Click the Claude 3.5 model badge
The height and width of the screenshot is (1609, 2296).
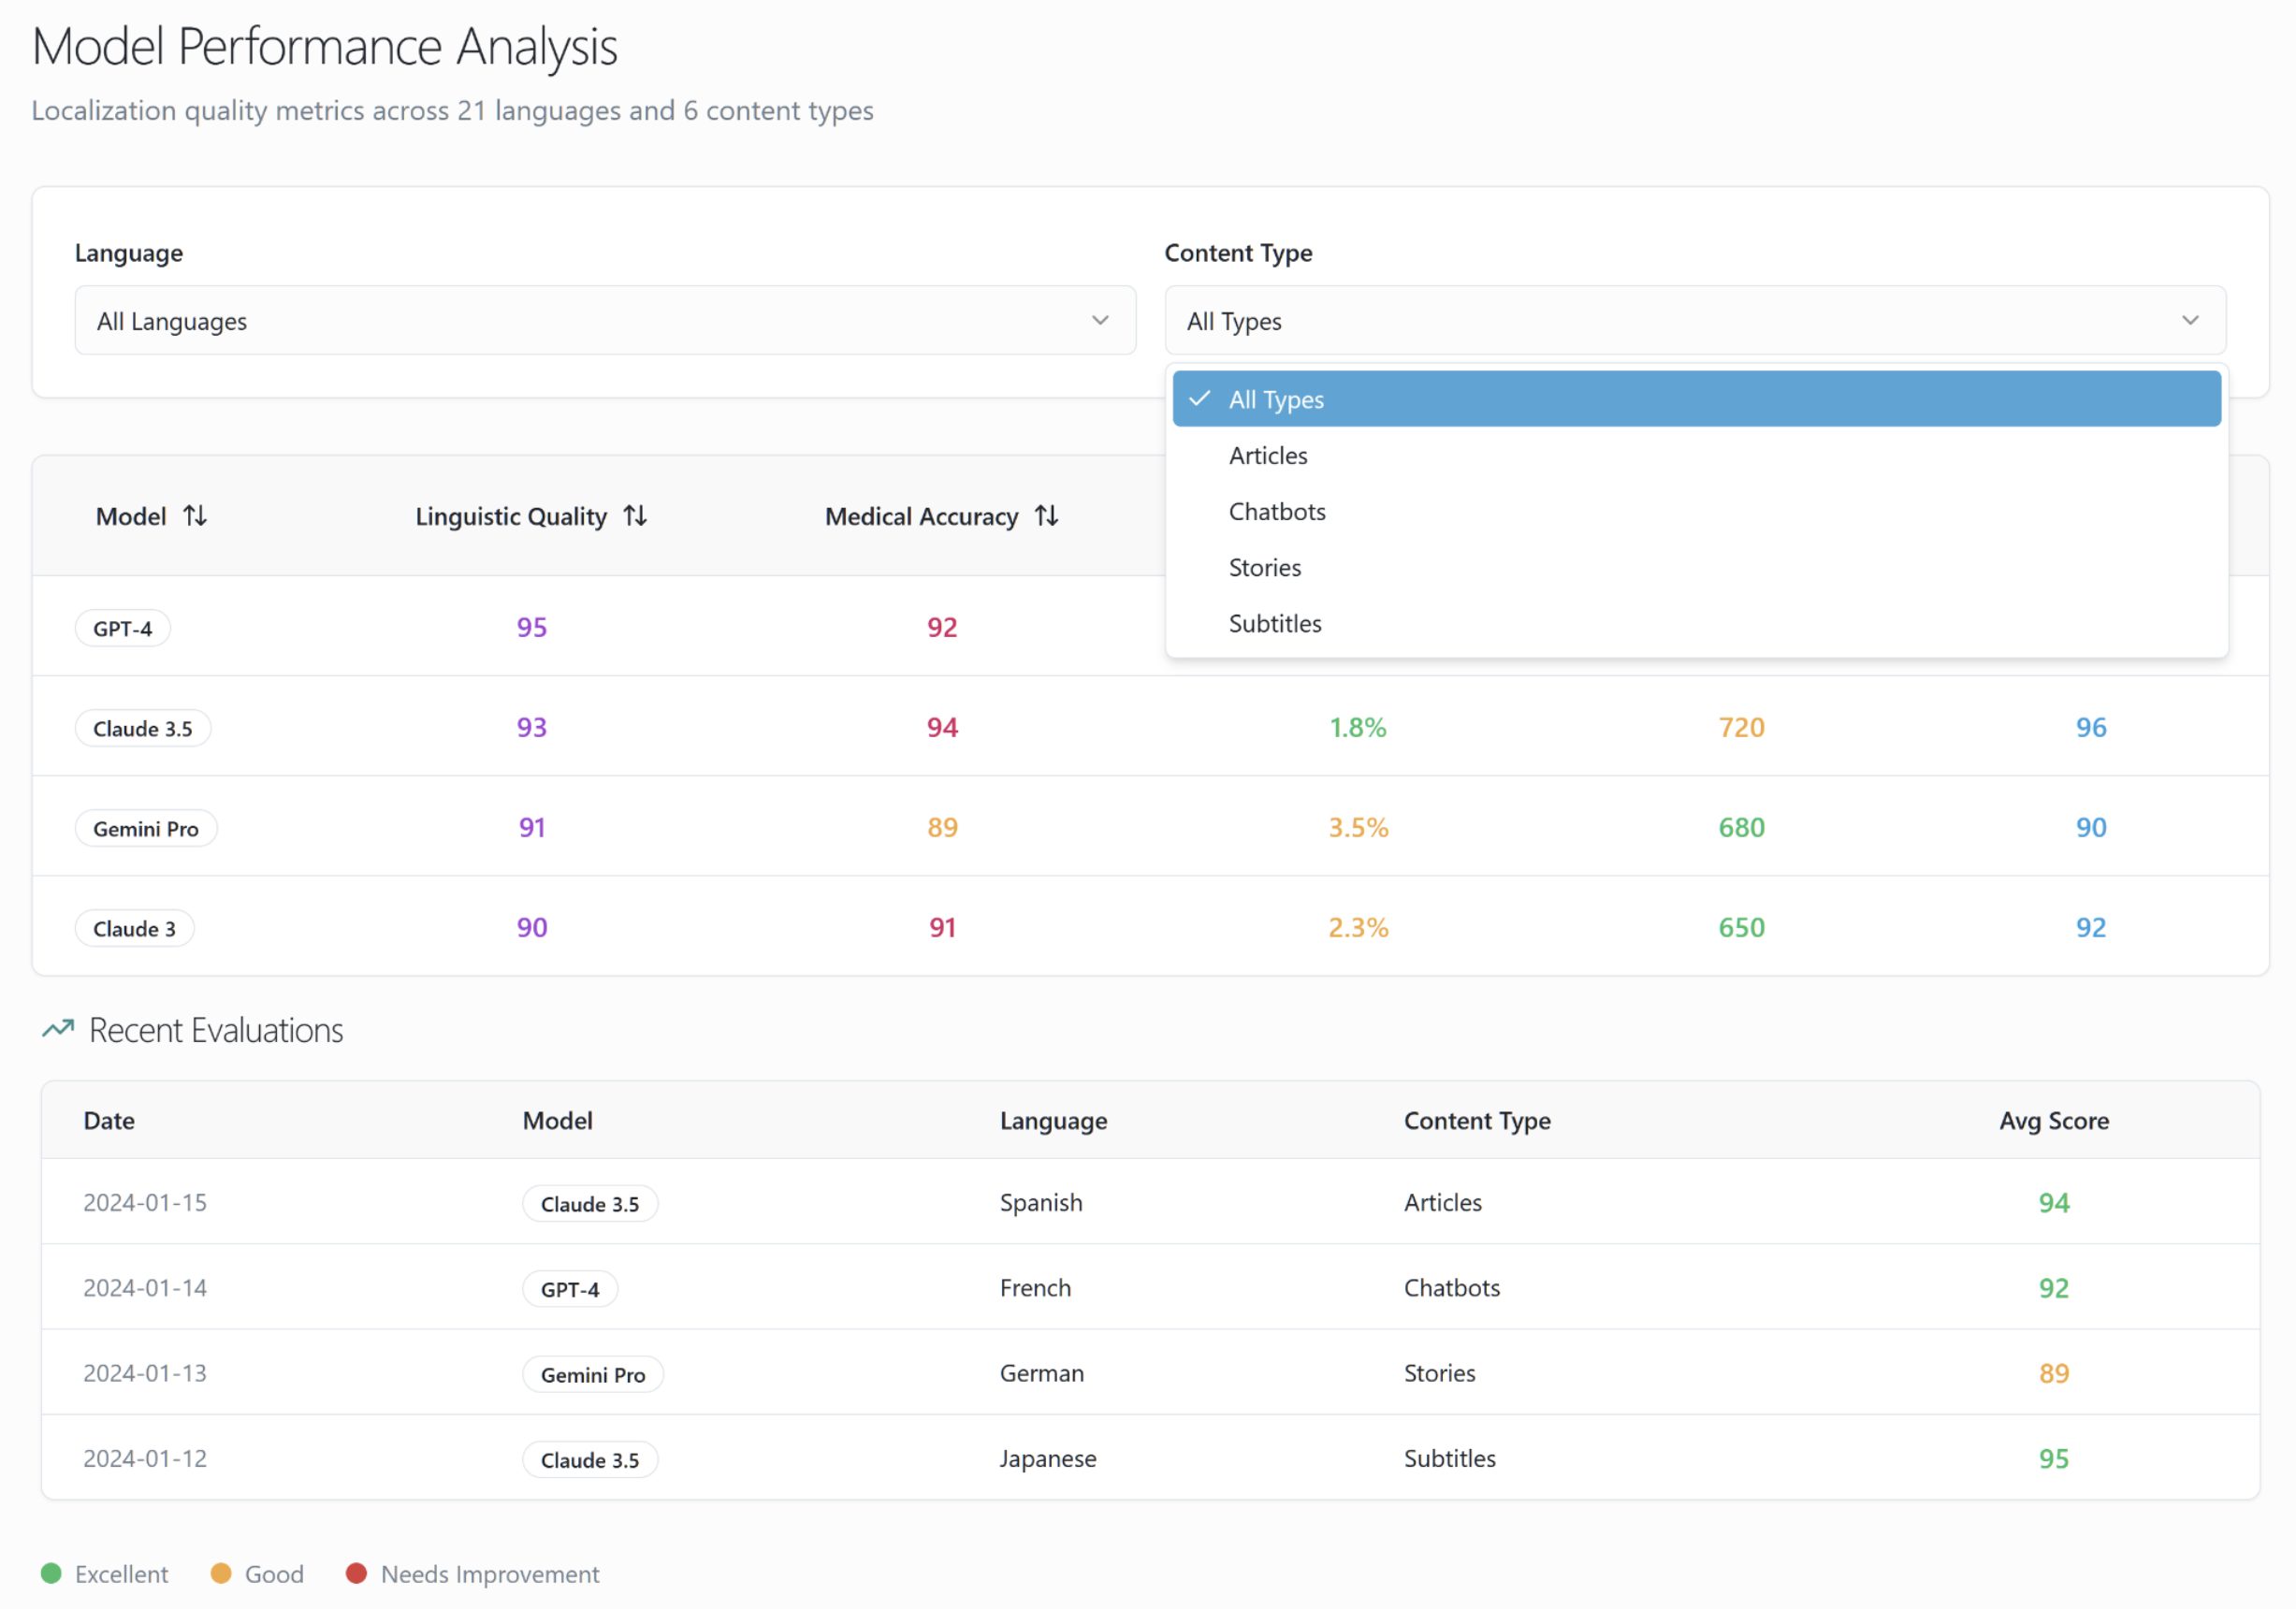[x=143, y=728]
